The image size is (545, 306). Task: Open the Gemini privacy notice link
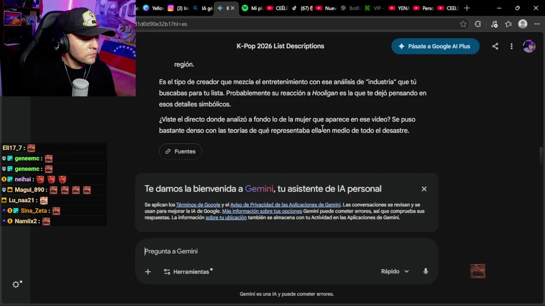click(285, 205)
